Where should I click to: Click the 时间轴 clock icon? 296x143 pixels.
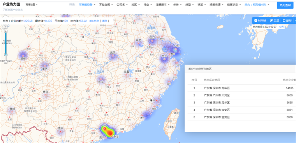[x=256, y=21]
